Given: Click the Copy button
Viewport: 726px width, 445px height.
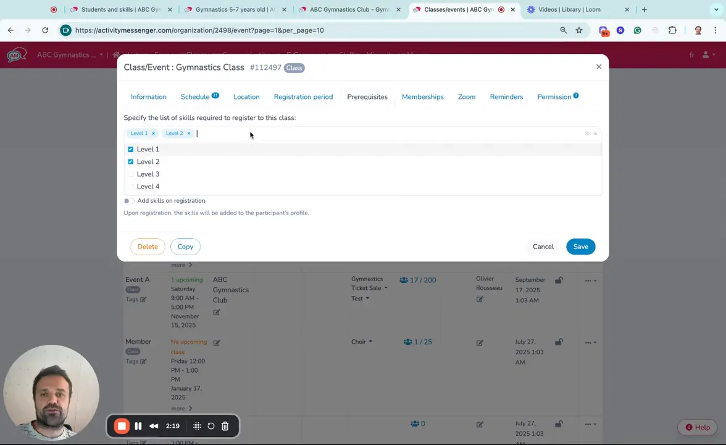Looking at the screenshot, I should click(x=185, y=247).
